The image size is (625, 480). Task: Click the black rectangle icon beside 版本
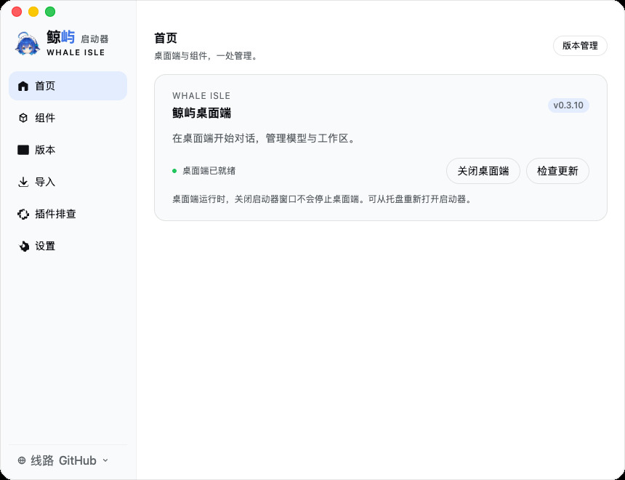pyautogui.click(x=23, y=150)
